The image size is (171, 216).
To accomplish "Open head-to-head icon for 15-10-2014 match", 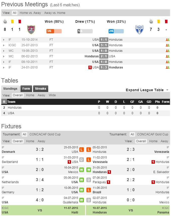I will coord(167,40).
